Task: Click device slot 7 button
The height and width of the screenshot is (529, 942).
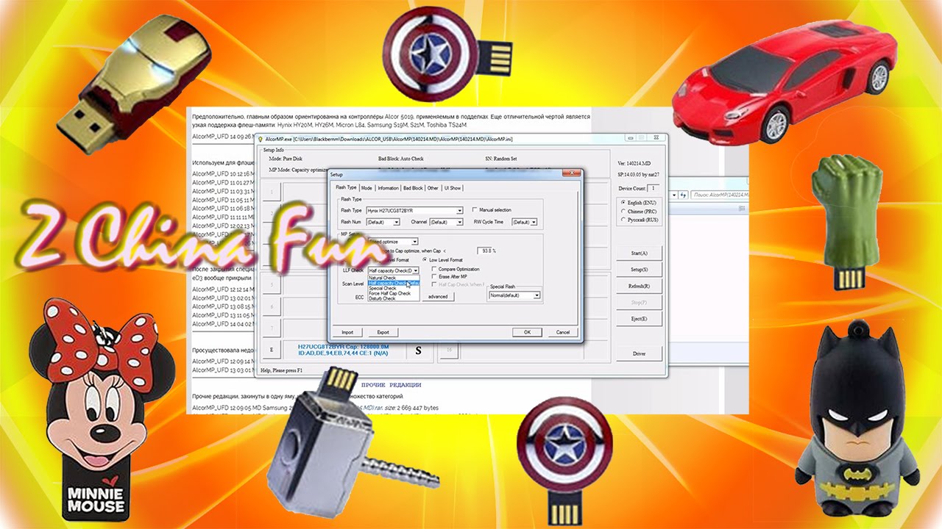Action: click(x=272, y=329)
